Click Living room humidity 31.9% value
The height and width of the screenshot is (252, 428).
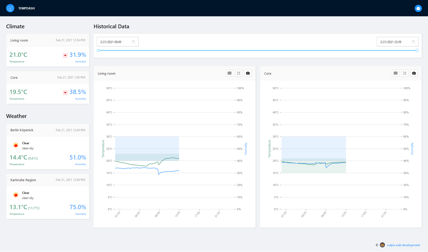point(78,55)
